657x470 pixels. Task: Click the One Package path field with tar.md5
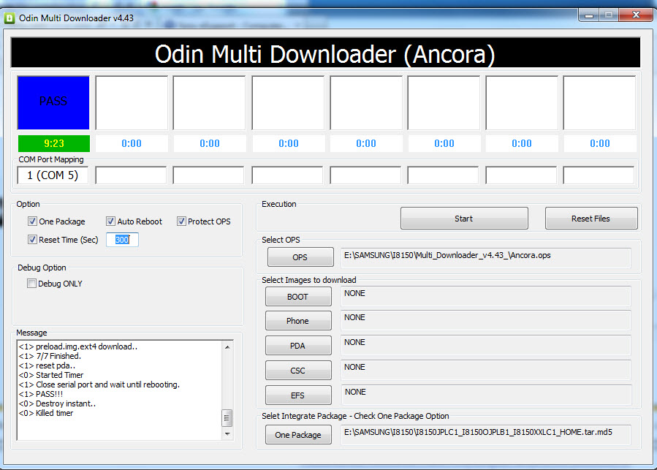coord(486,434)
